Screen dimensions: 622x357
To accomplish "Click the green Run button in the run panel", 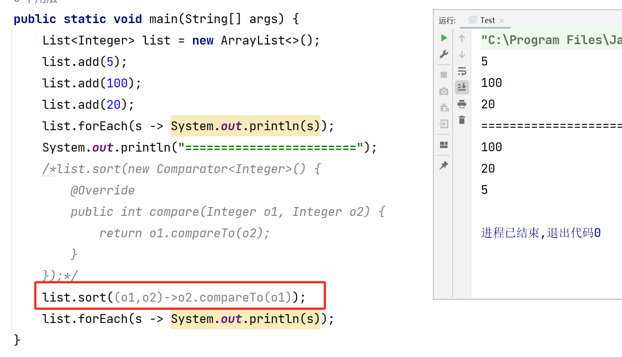I will (444, 38).
